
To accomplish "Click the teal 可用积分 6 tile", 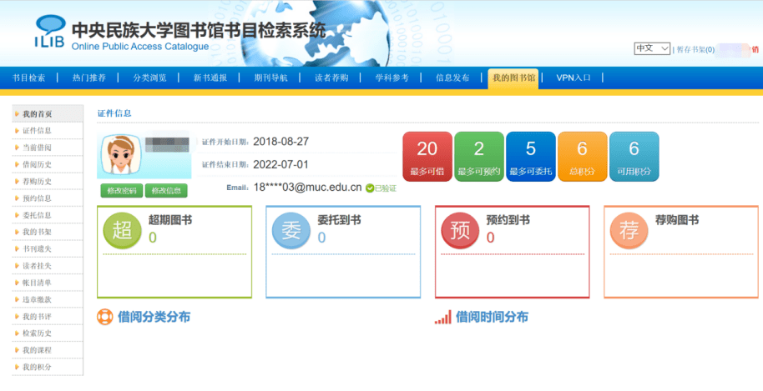I will pos(634,157).
